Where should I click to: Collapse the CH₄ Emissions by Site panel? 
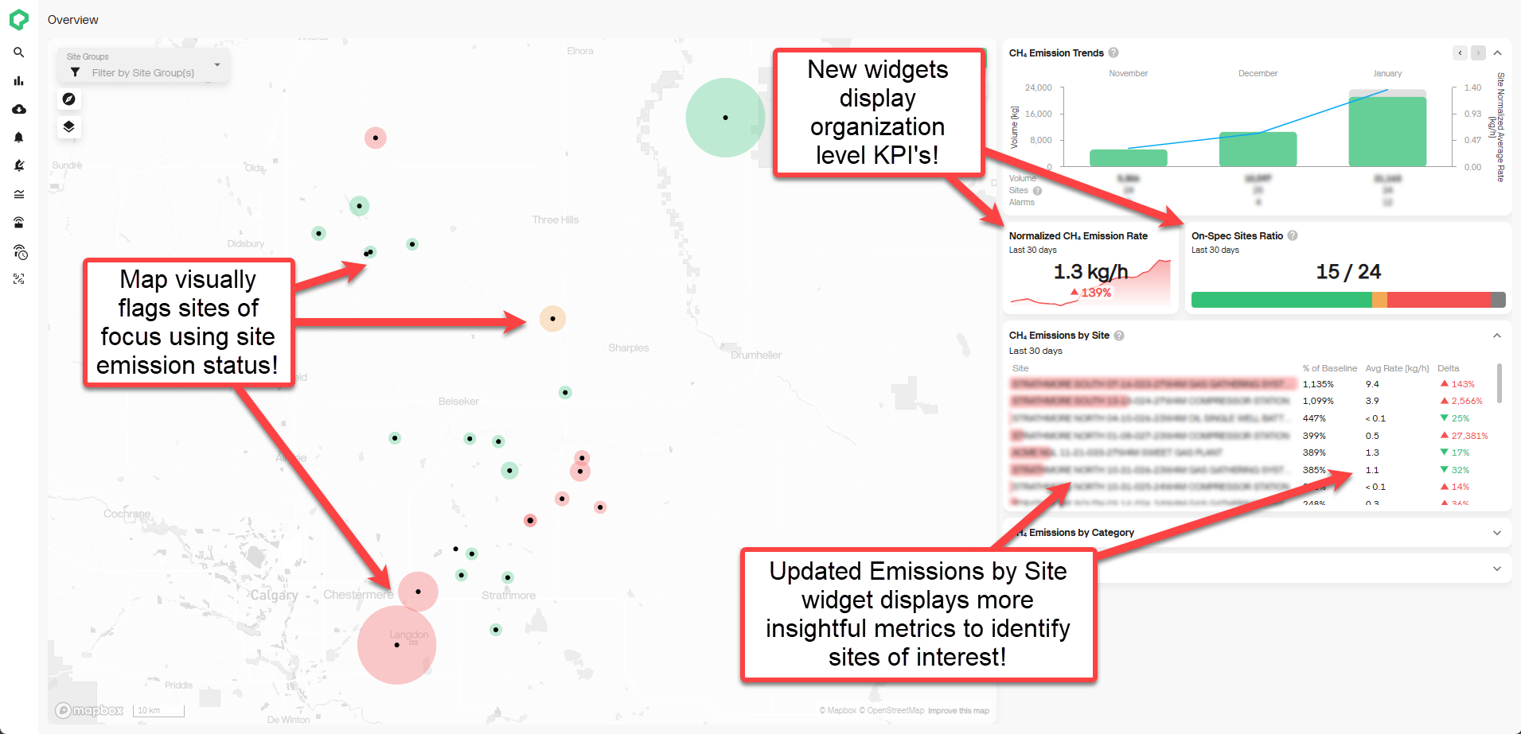click(x=1497, y=336)
